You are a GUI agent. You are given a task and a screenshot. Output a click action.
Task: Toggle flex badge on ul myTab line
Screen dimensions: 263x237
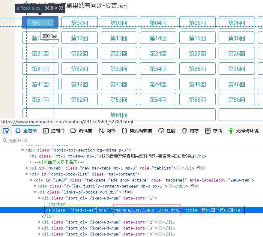click(x=201, y=168)
